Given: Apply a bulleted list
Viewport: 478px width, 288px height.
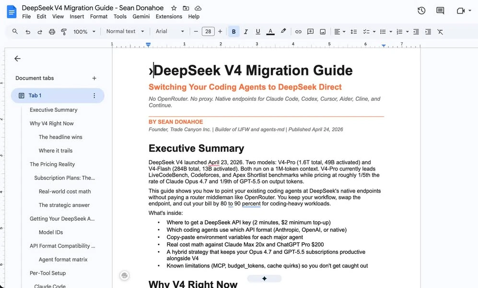Looking at the screenshot, I should click(383, 32).
